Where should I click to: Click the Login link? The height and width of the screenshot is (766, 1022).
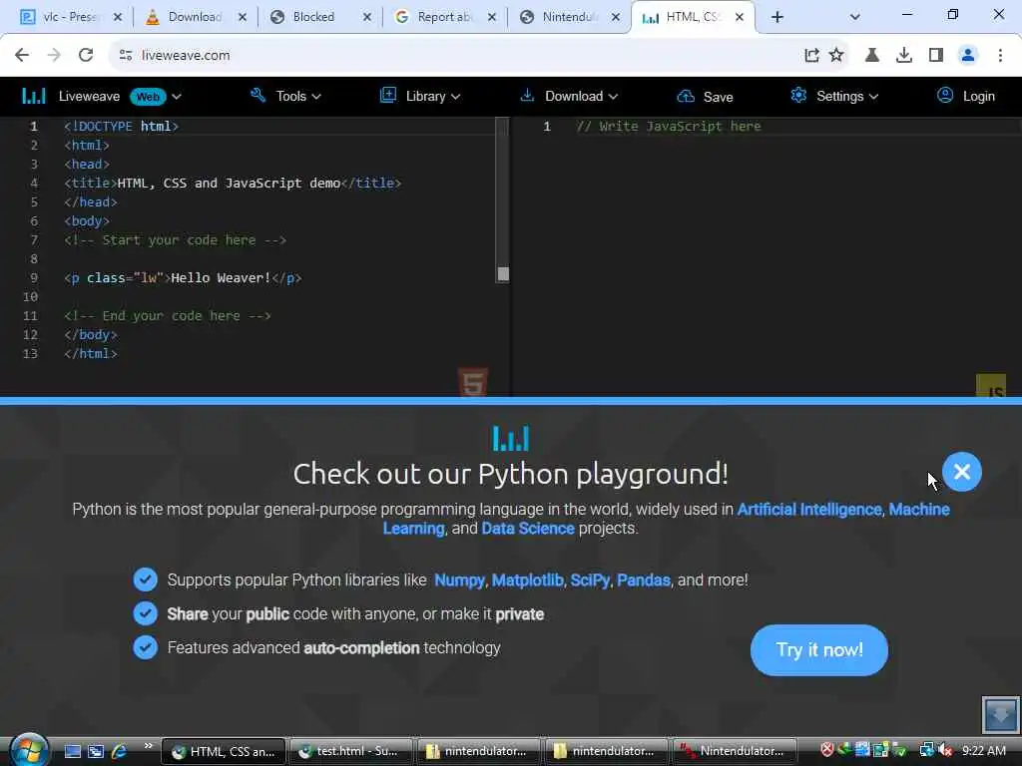pos(978,97)
